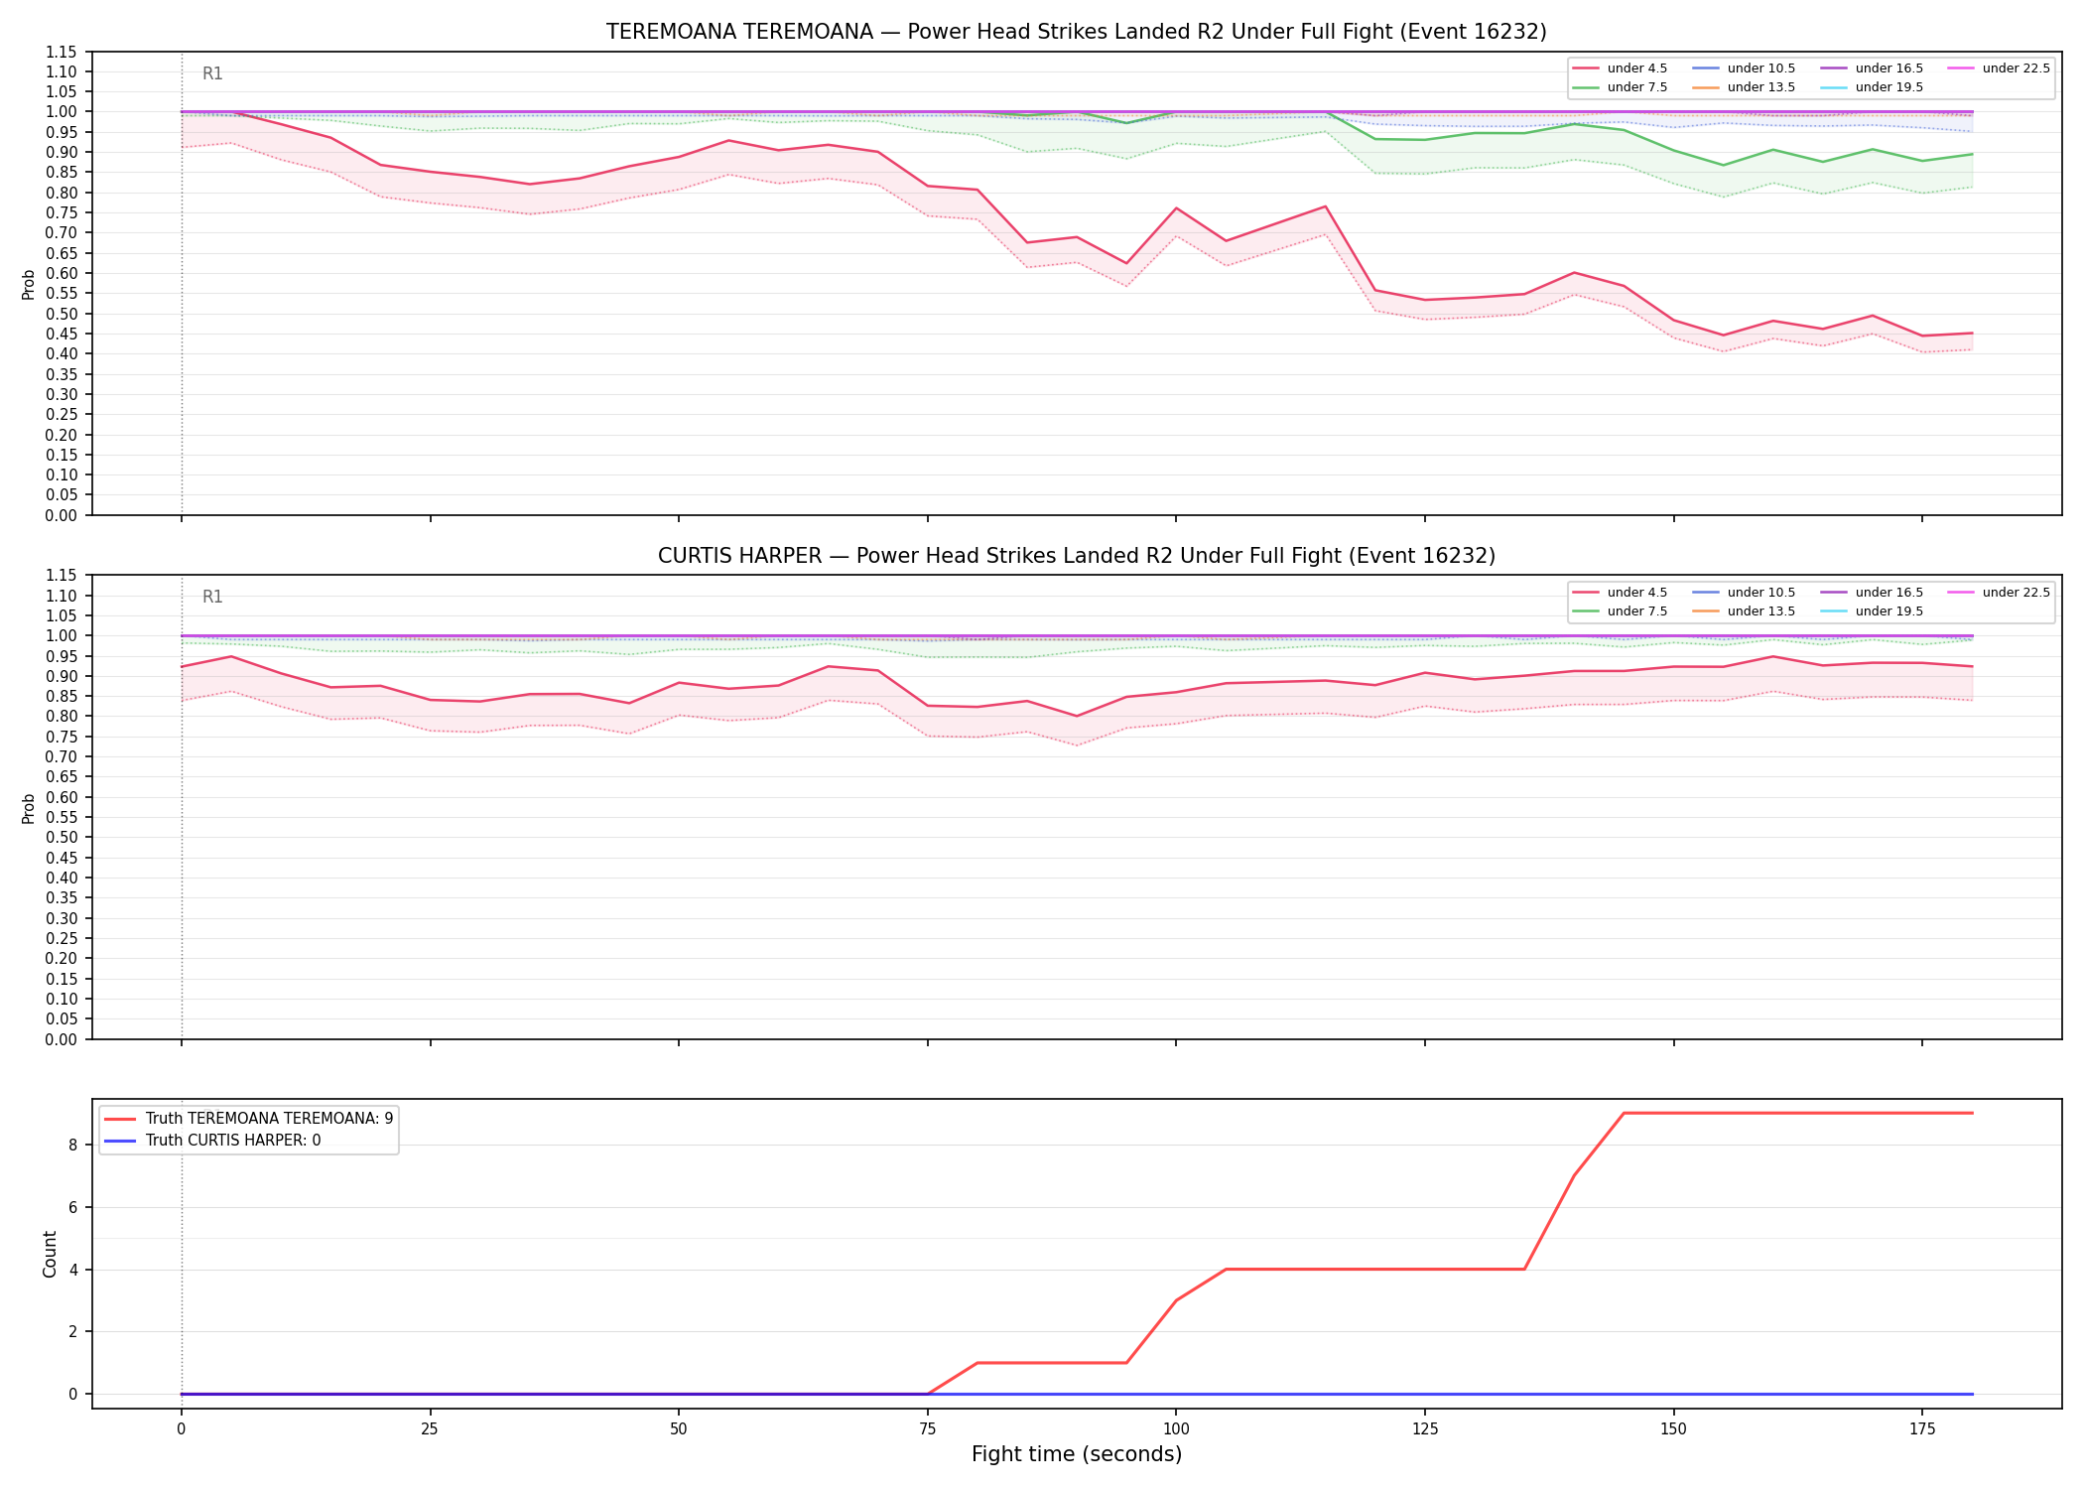Click the 0.50 tick label in TEREMOANA chart

[63, 314]
